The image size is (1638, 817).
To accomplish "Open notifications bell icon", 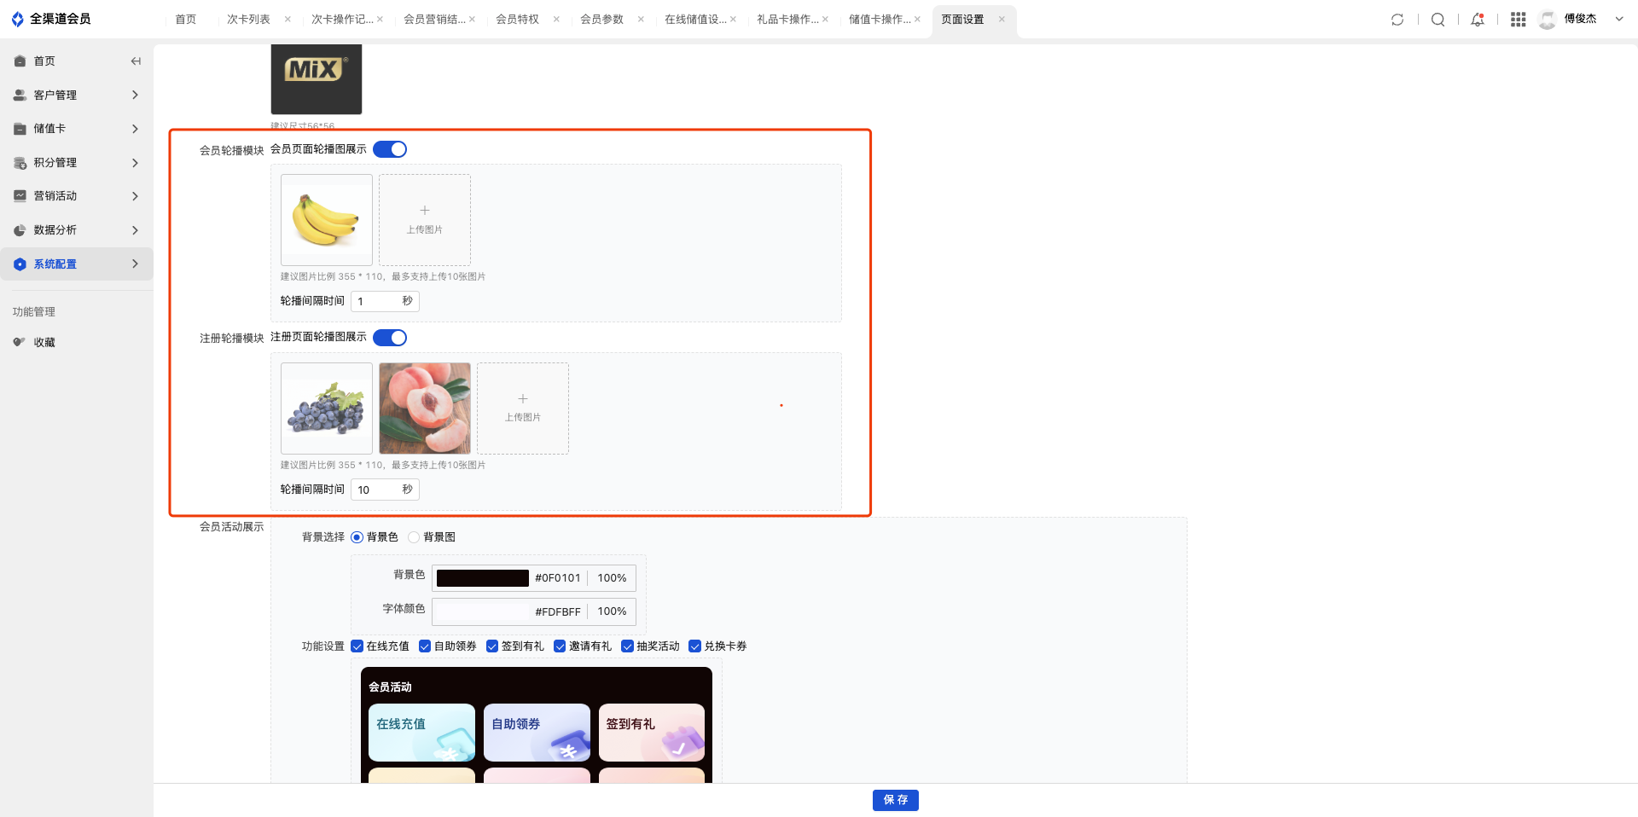I will click(1478, 20).
